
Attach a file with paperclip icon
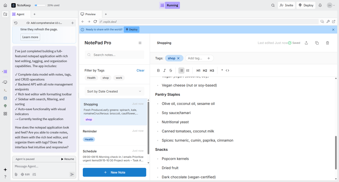[x=16, y=174]
